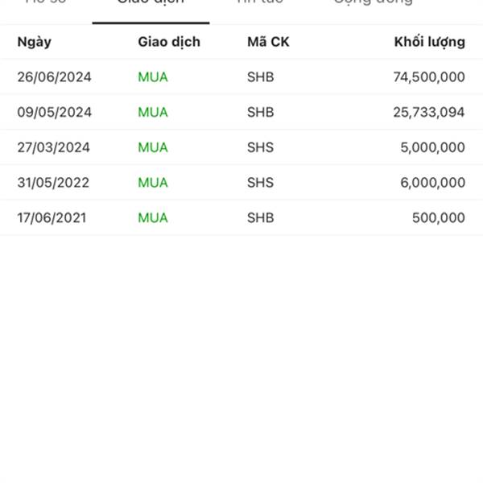The height and width of the screenshot is (483, 483).
Task: Select the Giao dịch tab
Action: pyautogui.click(x=151, y=3)
